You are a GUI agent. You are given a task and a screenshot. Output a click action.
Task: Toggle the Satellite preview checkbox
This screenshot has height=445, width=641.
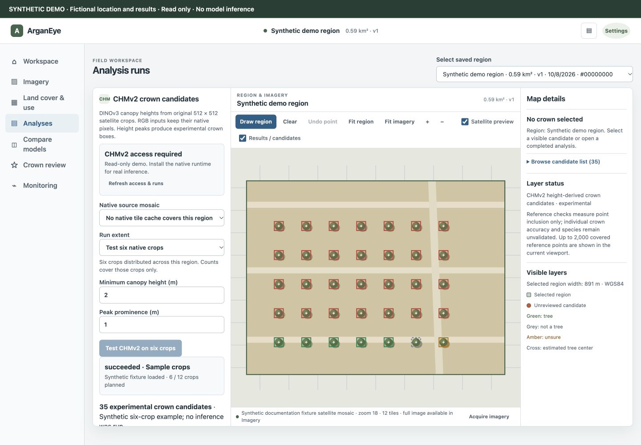[x=465, y=121]
